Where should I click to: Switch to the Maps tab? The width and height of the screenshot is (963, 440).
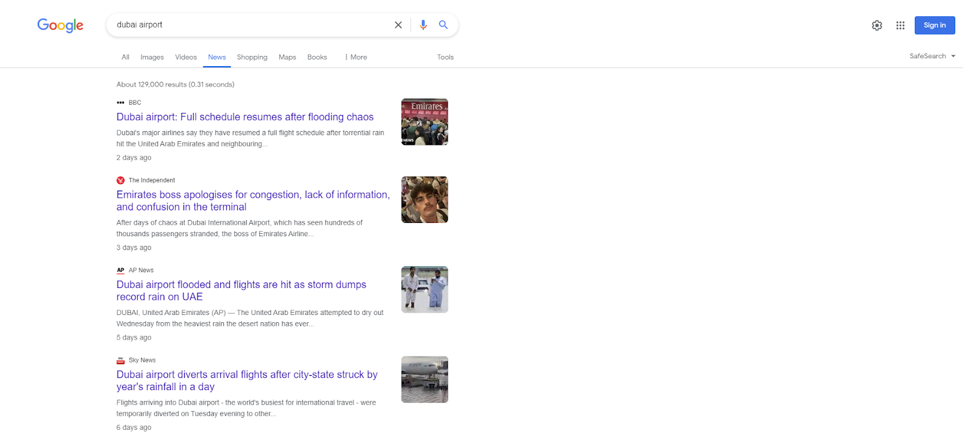(x=287, y=57)
